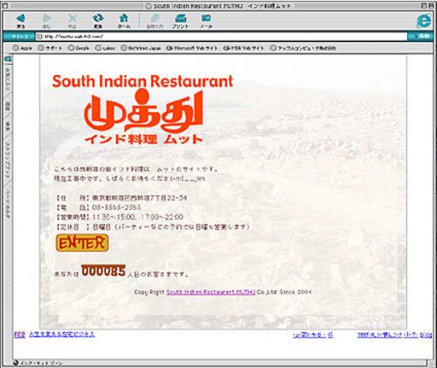Viewport: 437px width, 368px height.
Task: Open Mail from the toolbar envelope icon
Action: point(206,21)
